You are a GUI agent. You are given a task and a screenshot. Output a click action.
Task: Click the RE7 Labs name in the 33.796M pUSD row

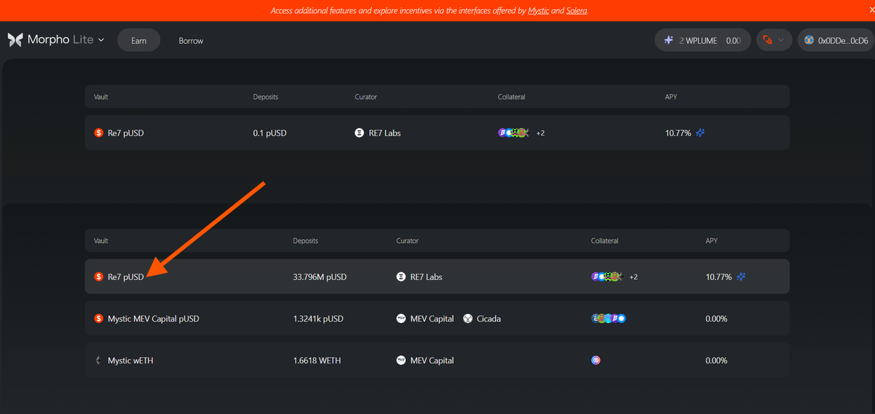[426, 277]
